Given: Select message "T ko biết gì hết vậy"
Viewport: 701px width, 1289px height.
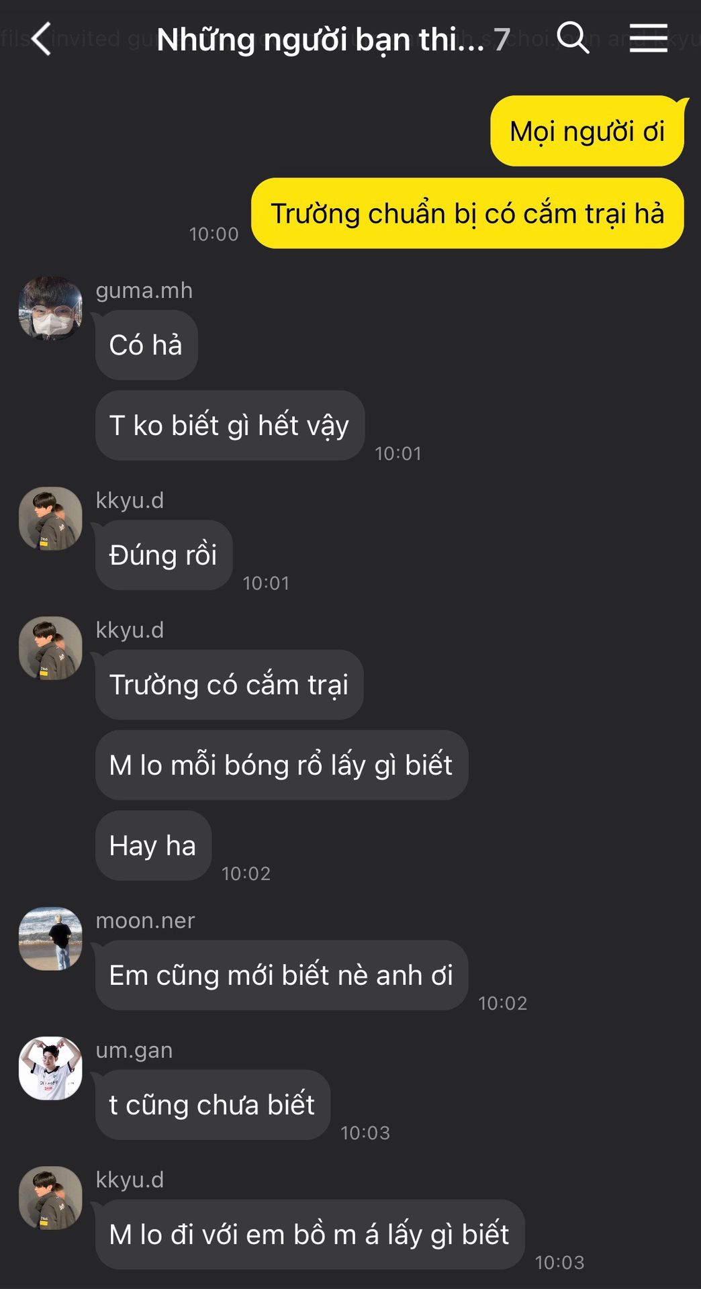Looking at the screenshot, I should pos(230,426).
